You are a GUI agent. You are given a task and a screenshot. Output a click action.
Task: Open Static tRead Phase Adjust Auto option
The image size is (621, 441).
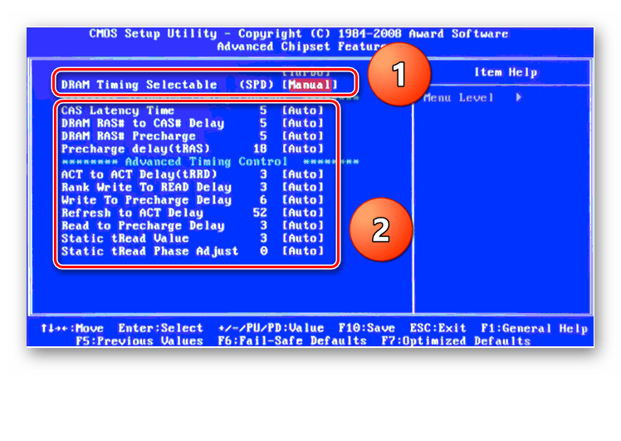click(302, 251)
